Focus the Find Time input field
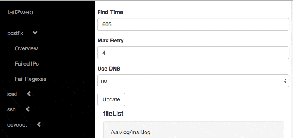Viewport: 293px width, 138px height. pyautogui.click(x=193, y=24)
